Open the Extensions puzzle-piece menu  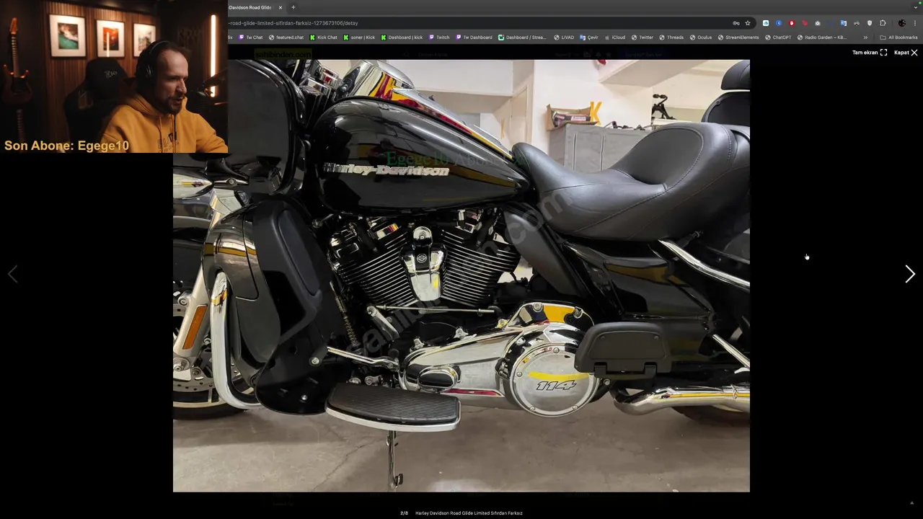pyautogui.click(x=883, y=23)
